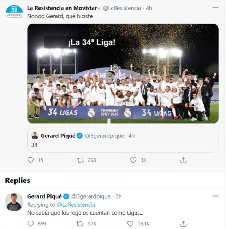Retweet Gerard Piqué's reply
Image resolution: width=226 pixels, height=229 pixels.
click(81, 224)
